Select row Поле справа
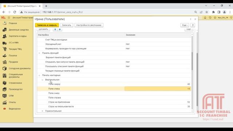Viewport: 233px width, 131px height. click(114, 98)
